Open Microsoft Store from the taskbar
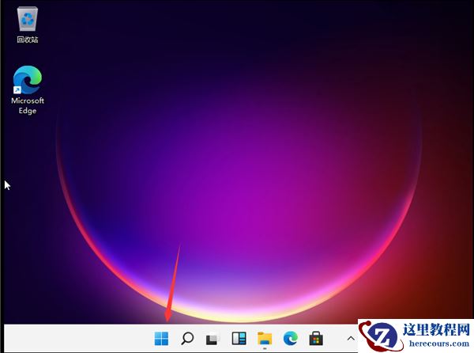 coord(316,339)
